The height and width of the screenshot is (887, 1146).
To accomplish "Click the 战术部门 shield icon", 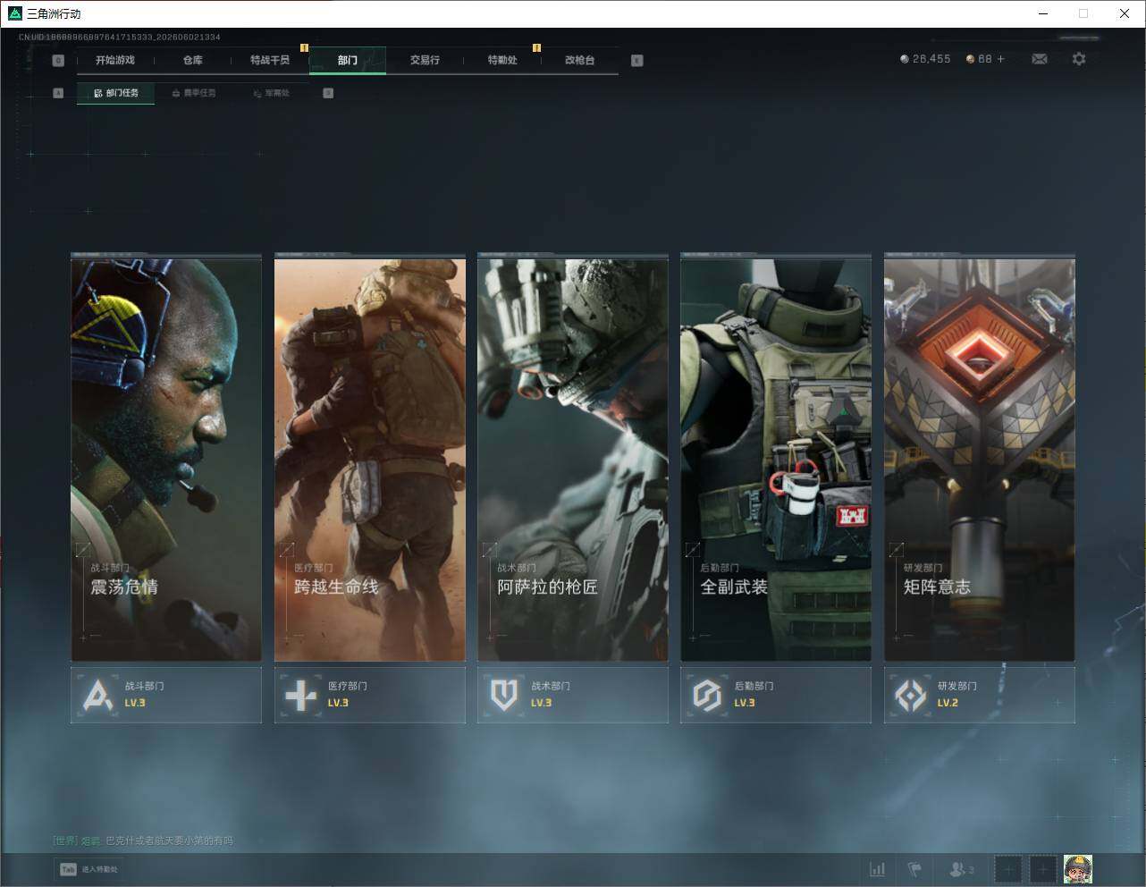I will pos(504,695).
